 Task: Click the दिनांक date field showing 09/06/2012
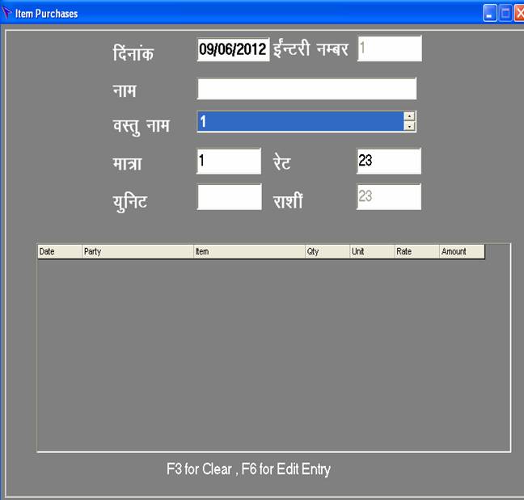click(x=233, y=49)
